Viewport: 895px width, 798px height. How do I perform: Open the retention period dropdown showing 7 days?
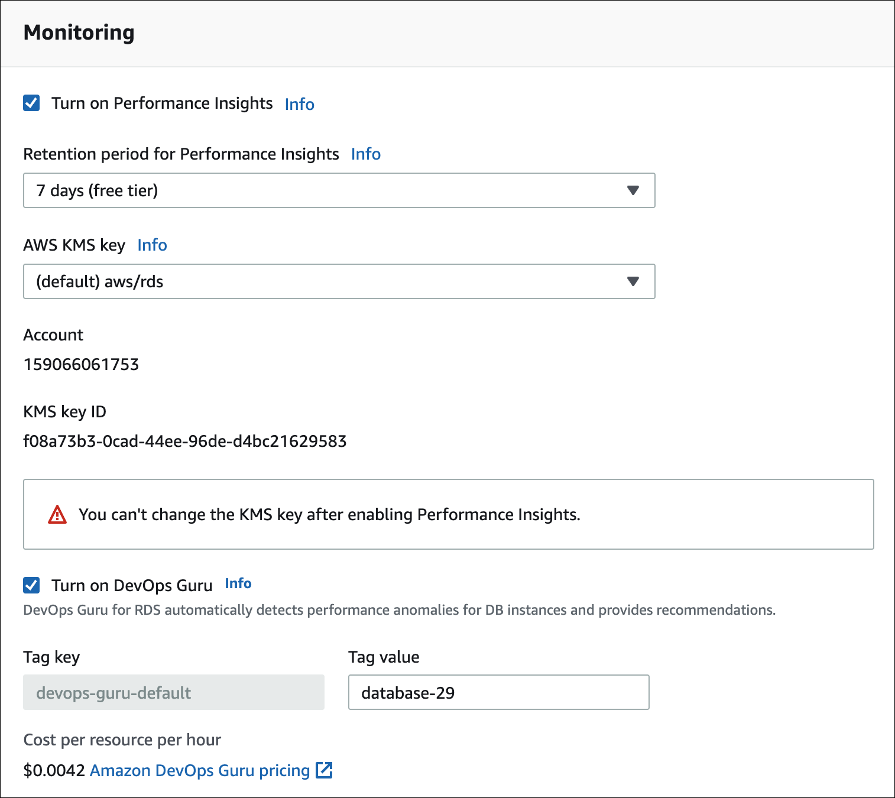click(339, 190)
